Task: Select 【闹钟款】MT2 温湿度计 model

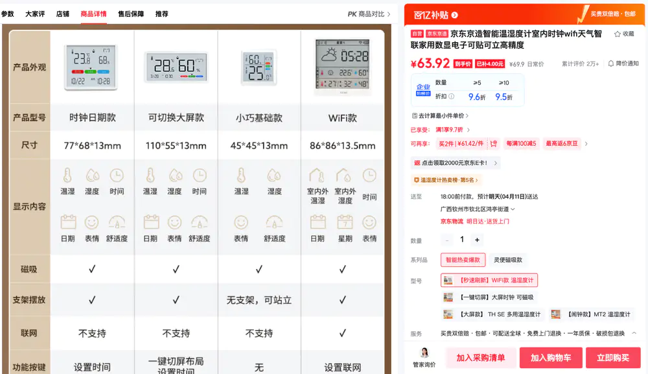Action: (x=591, y=314)
